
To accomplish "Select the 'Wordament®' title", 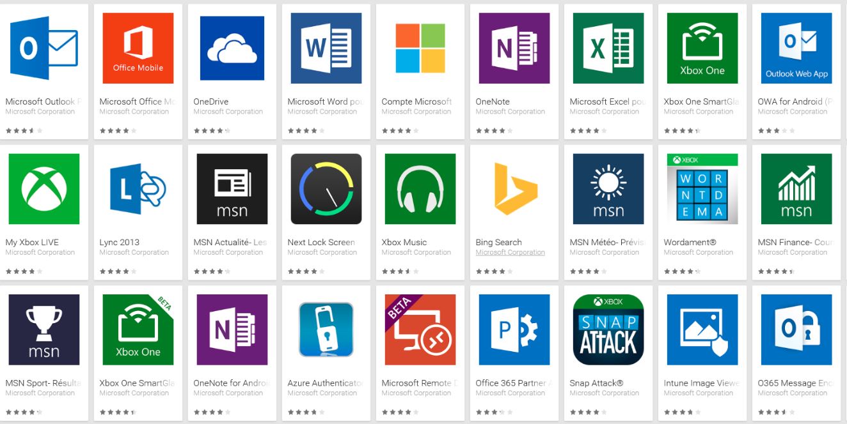I will (690, 242).
